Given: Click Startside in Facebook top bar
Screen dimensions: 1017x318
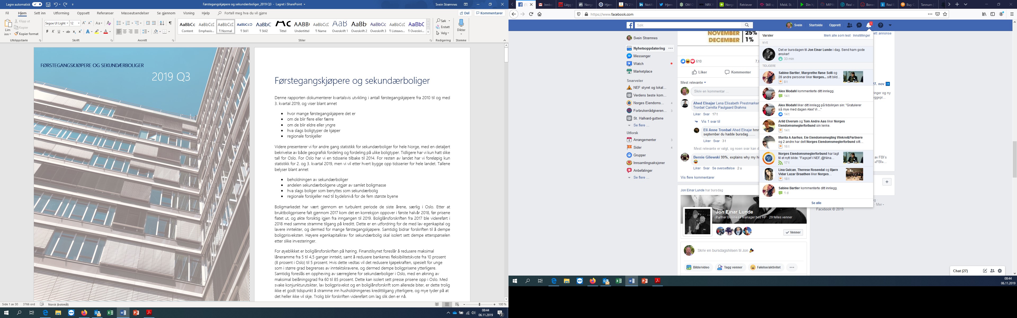Looking at the screenshot, I should click(x=816, y=25).
